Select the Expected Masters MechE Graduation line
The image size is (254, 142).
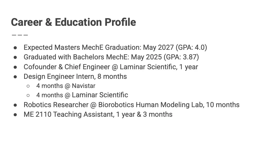[115, 48]
